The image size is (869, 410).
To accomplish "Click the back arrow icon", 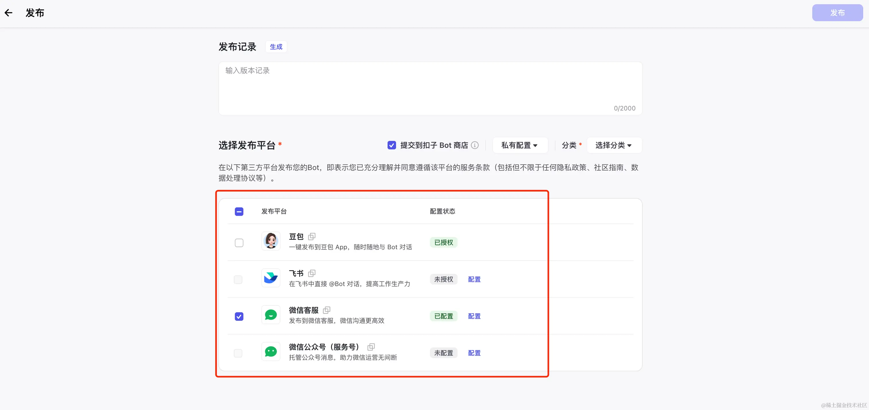I will [x=8, y=13].
